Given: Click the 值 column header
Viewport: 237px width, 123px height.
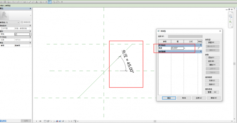Looking at the screenshot, I should click(x=178, y=42).
